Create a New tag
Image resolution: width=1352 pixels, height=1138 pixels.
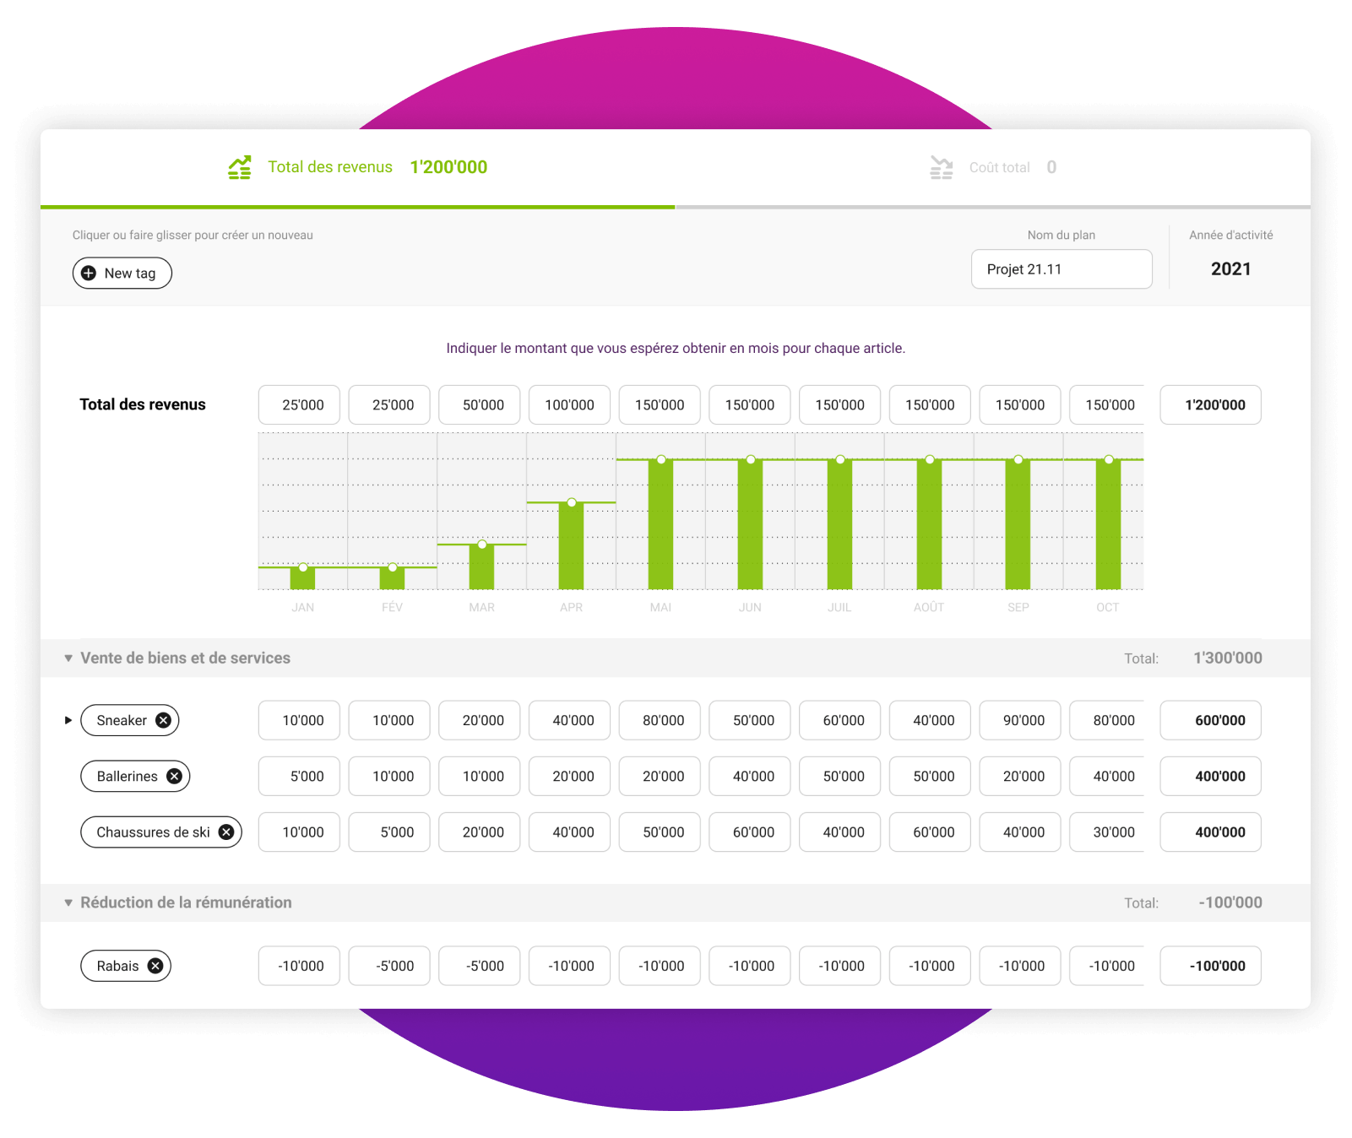122,274
